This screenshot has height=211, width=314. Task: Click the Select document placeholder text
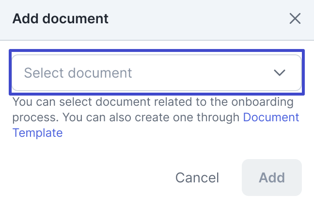[78, 73]
